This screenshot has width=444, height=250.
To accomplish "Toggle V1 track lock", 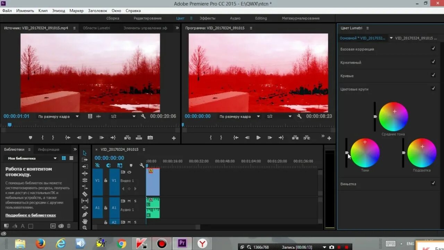I will click(106, 181).
